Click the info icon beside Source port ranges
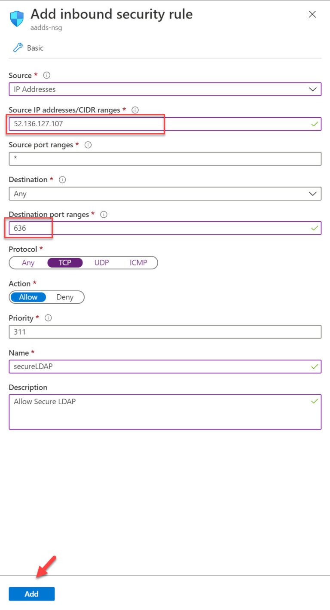 click(x=88, y=145)
